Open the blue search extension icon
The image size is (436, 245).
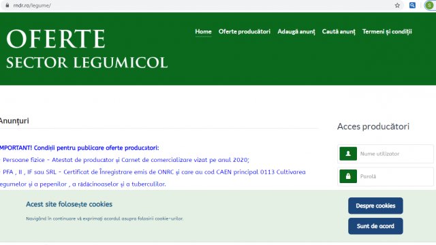[412, 5]
